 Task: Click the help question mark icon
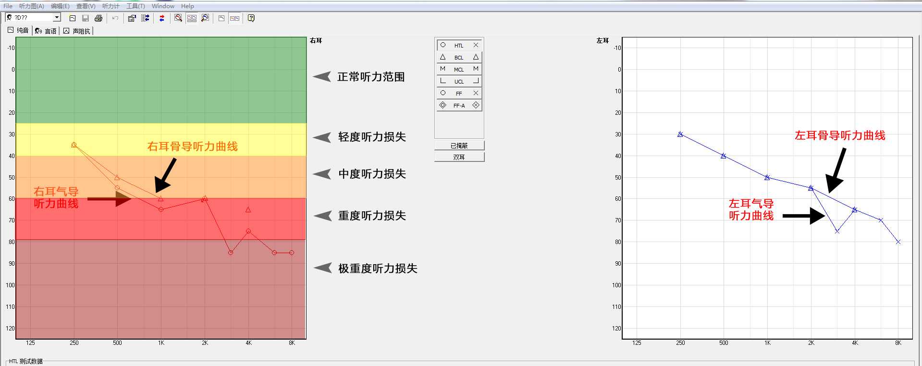point(251,18)
